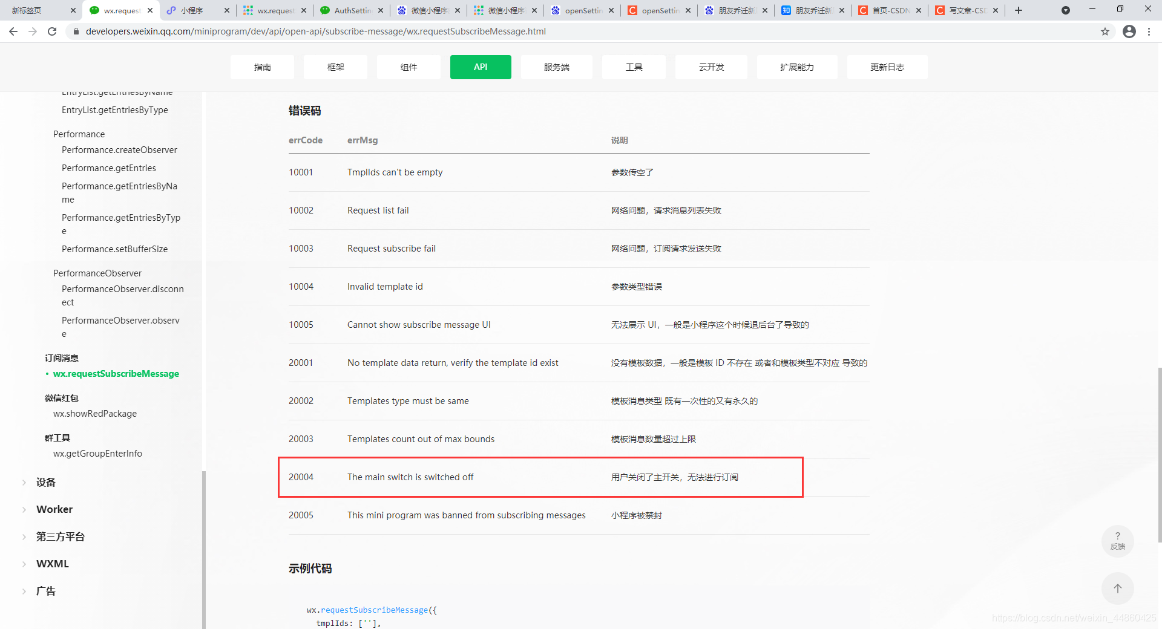Close the active wx.request tab
Screen dimensions: 1162x629
(x=150, y=10)
